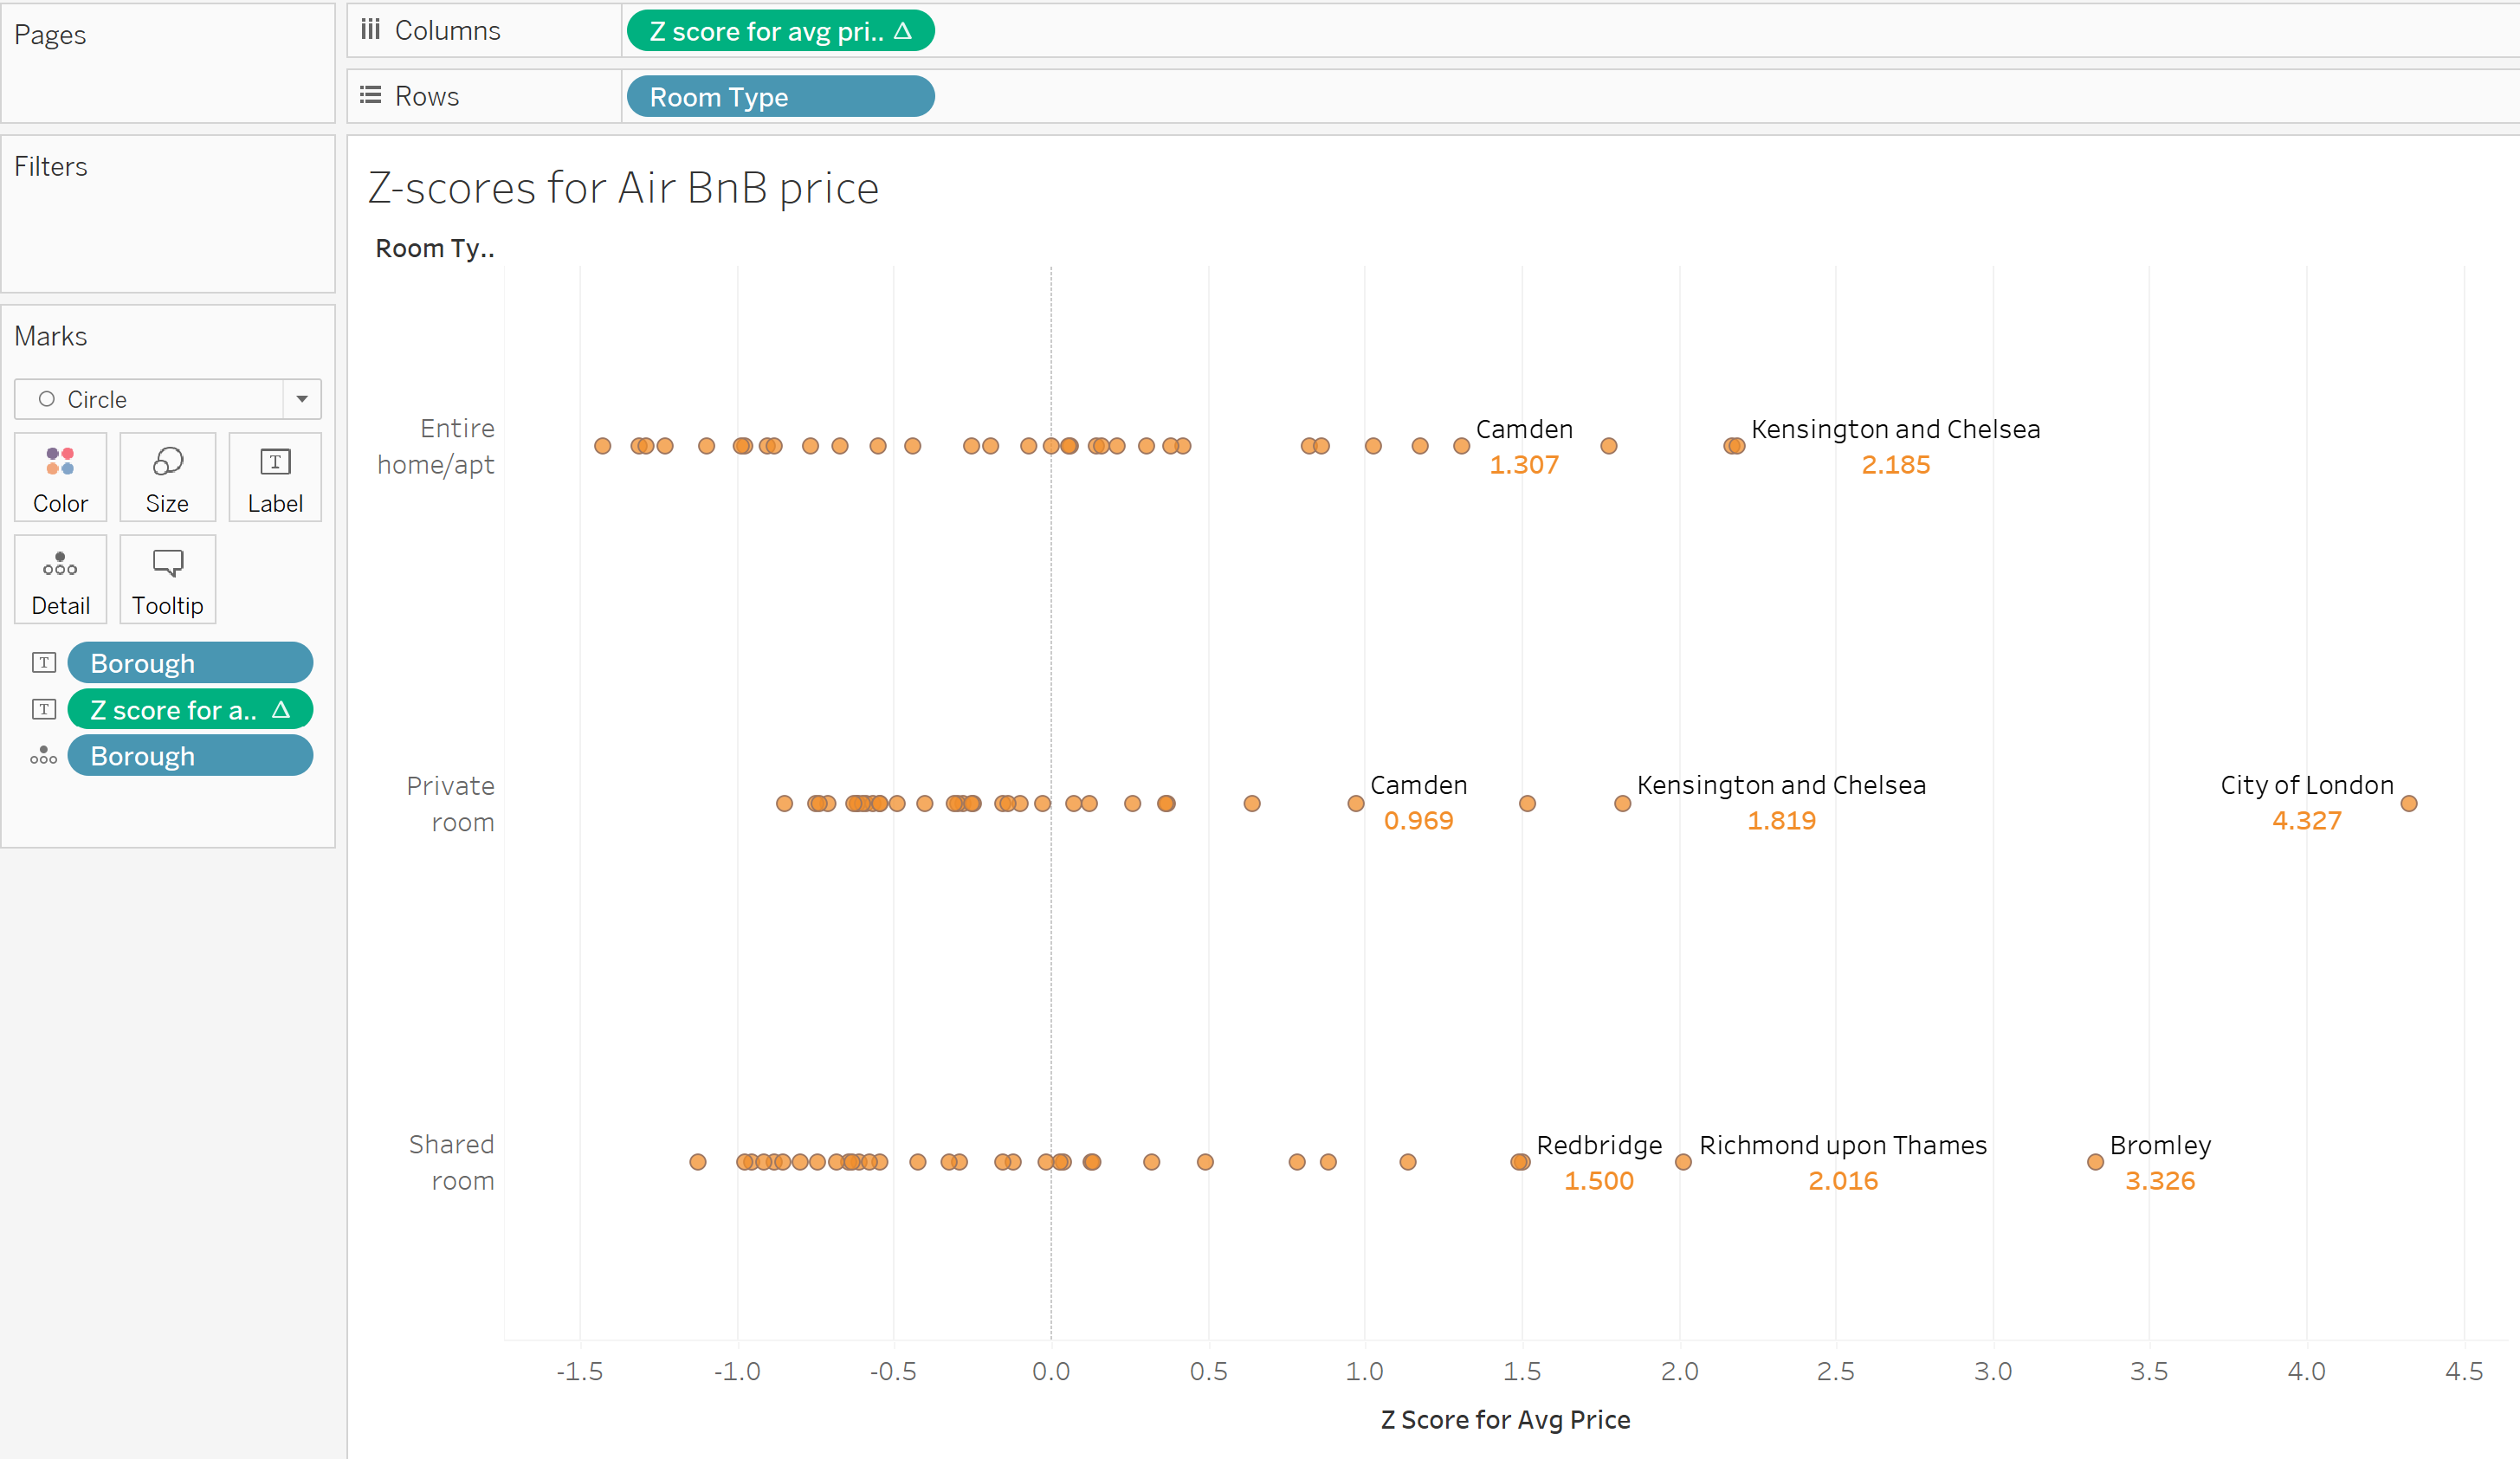
Task: Open the Color marks card
Action: pyautogui.click(x=60, y=477)
